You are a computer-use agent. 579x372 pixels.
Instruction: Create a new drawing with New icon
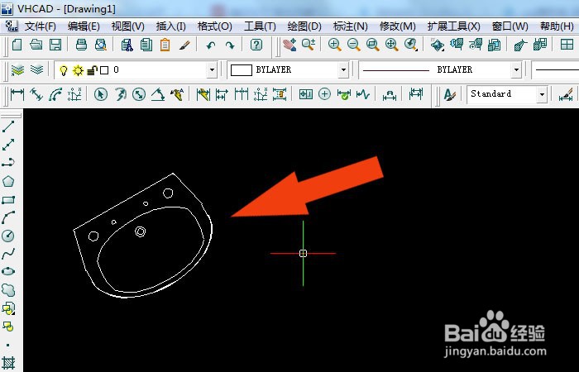click(x=17, y=45)
